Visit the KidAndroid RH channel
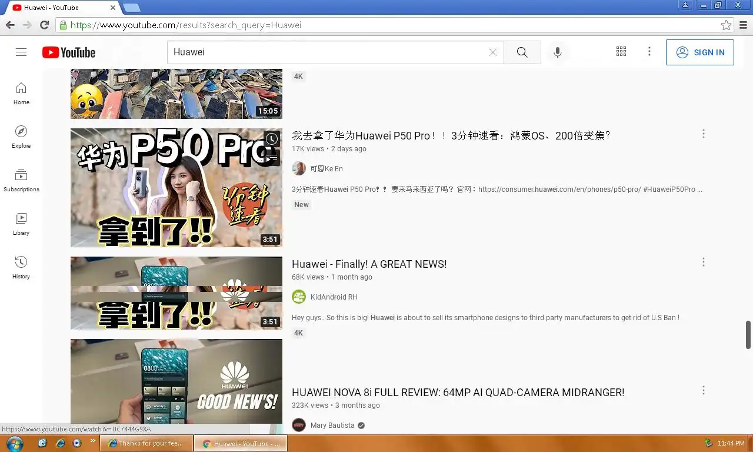This screenshot has height=452, width=753. point(334,297)
